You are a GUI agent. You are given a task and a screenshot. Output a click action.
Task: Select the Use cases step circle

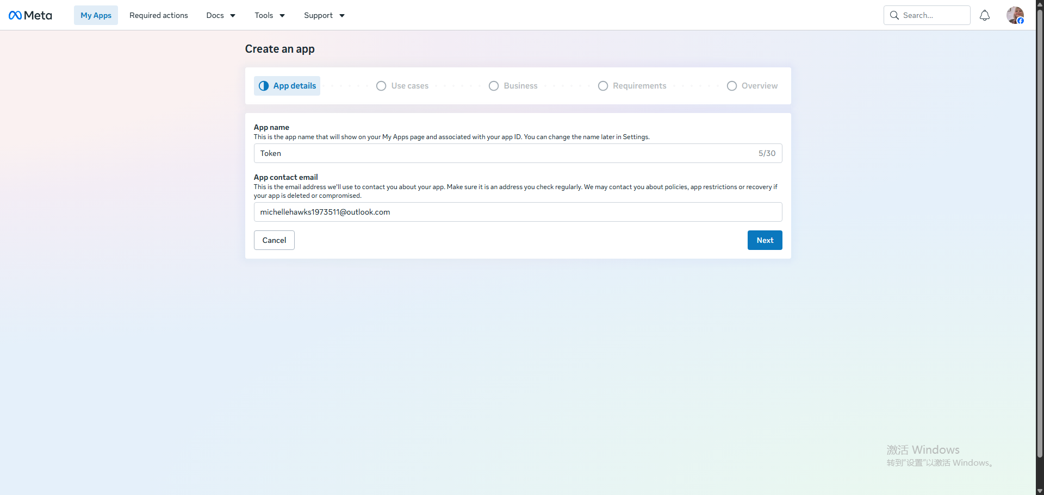[381, 86]
